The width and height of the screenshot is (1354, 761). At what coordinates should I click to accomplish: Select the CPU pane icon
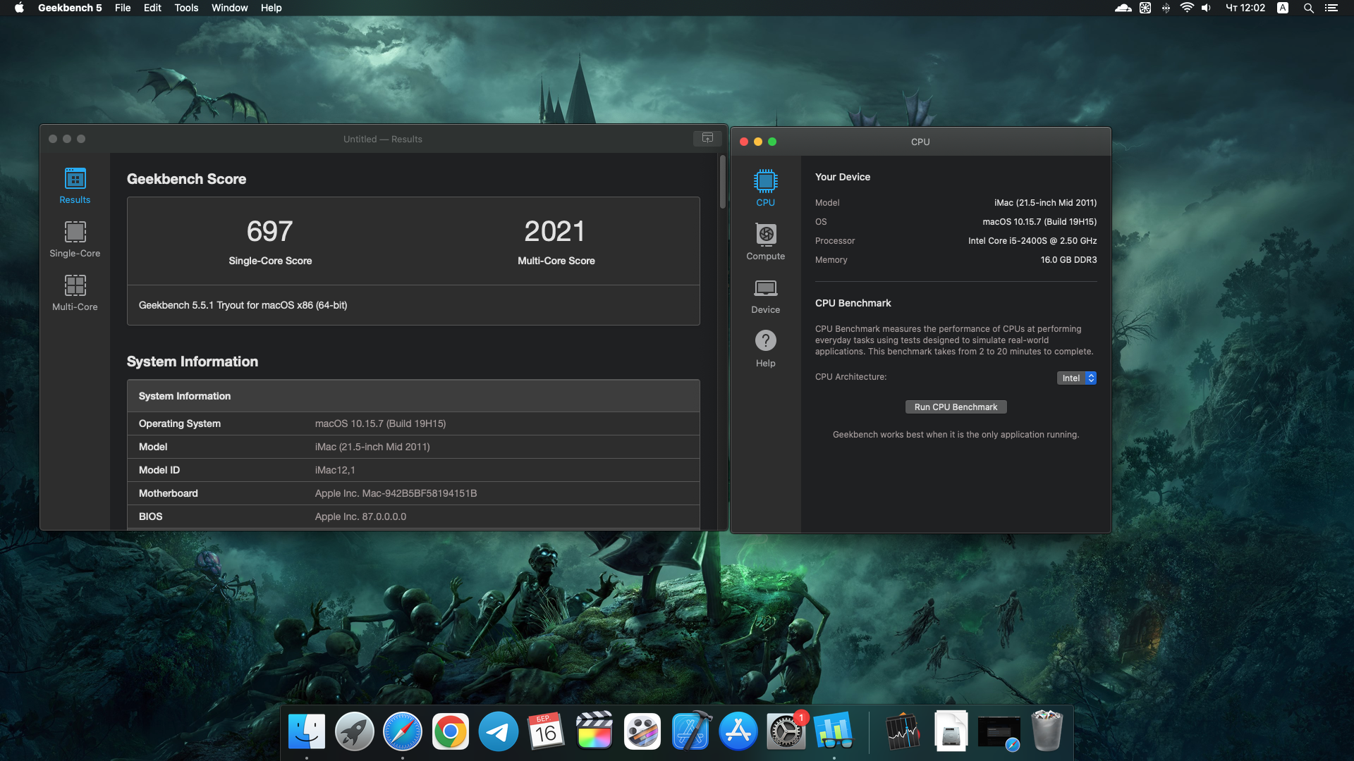(765, 188)
